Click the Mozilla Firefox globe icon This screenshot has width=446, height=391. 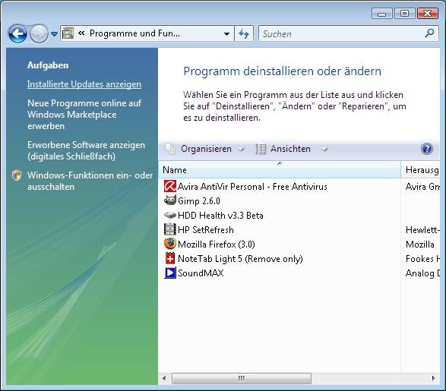170,244
